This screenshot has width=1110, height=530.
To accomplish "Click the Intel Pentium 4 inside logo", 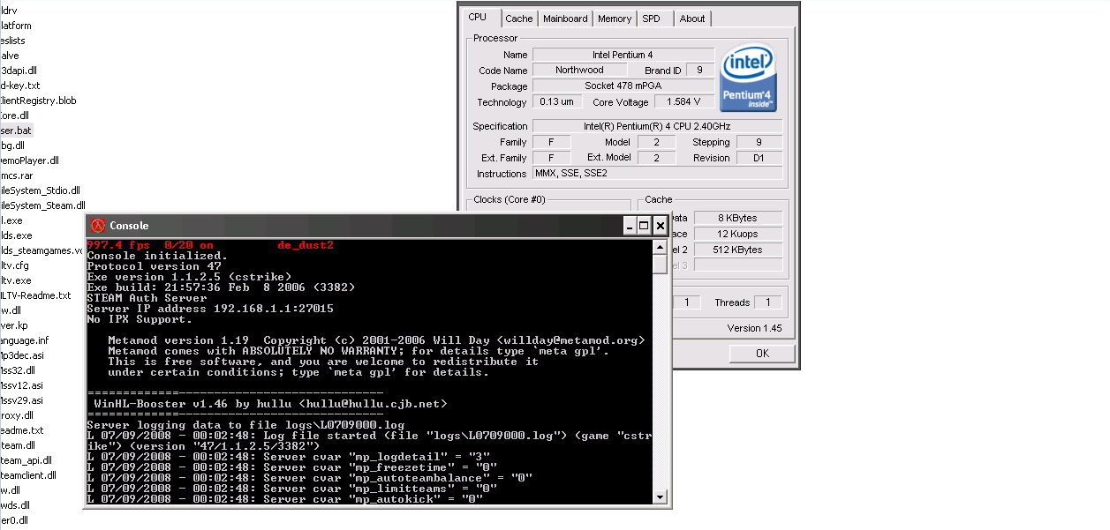I will coord(749,78).
